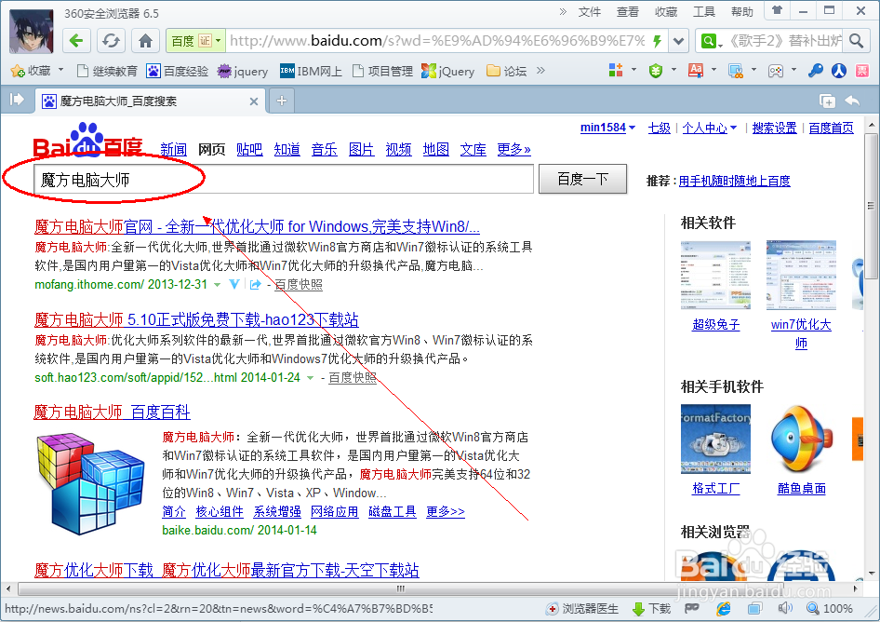Click the Baidu search input field

pos(284,180)
